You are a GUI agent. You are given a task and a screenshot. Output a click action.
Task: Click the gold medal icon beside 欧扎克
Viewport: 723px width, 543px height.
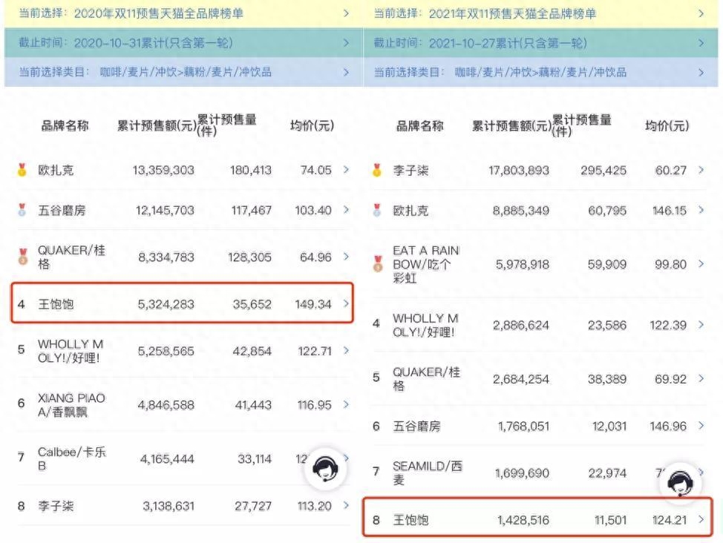coord(22,170)
